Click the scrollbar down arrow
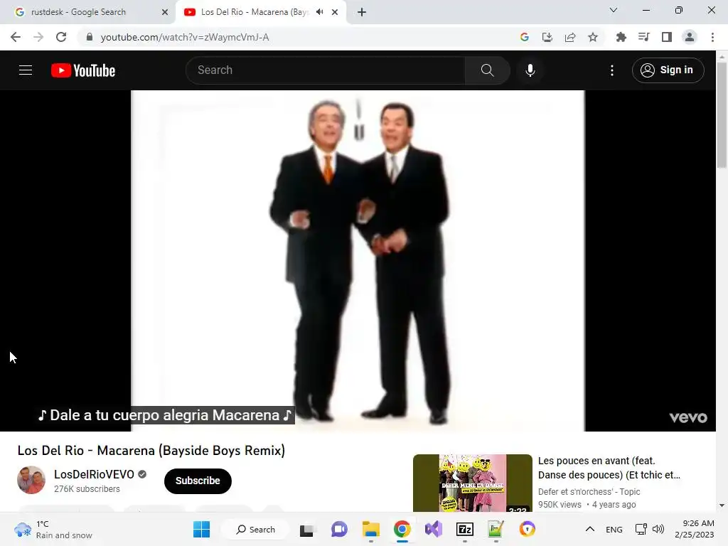Screen dimensions: 728x546 pyautogui.click(x=722, y=505)
